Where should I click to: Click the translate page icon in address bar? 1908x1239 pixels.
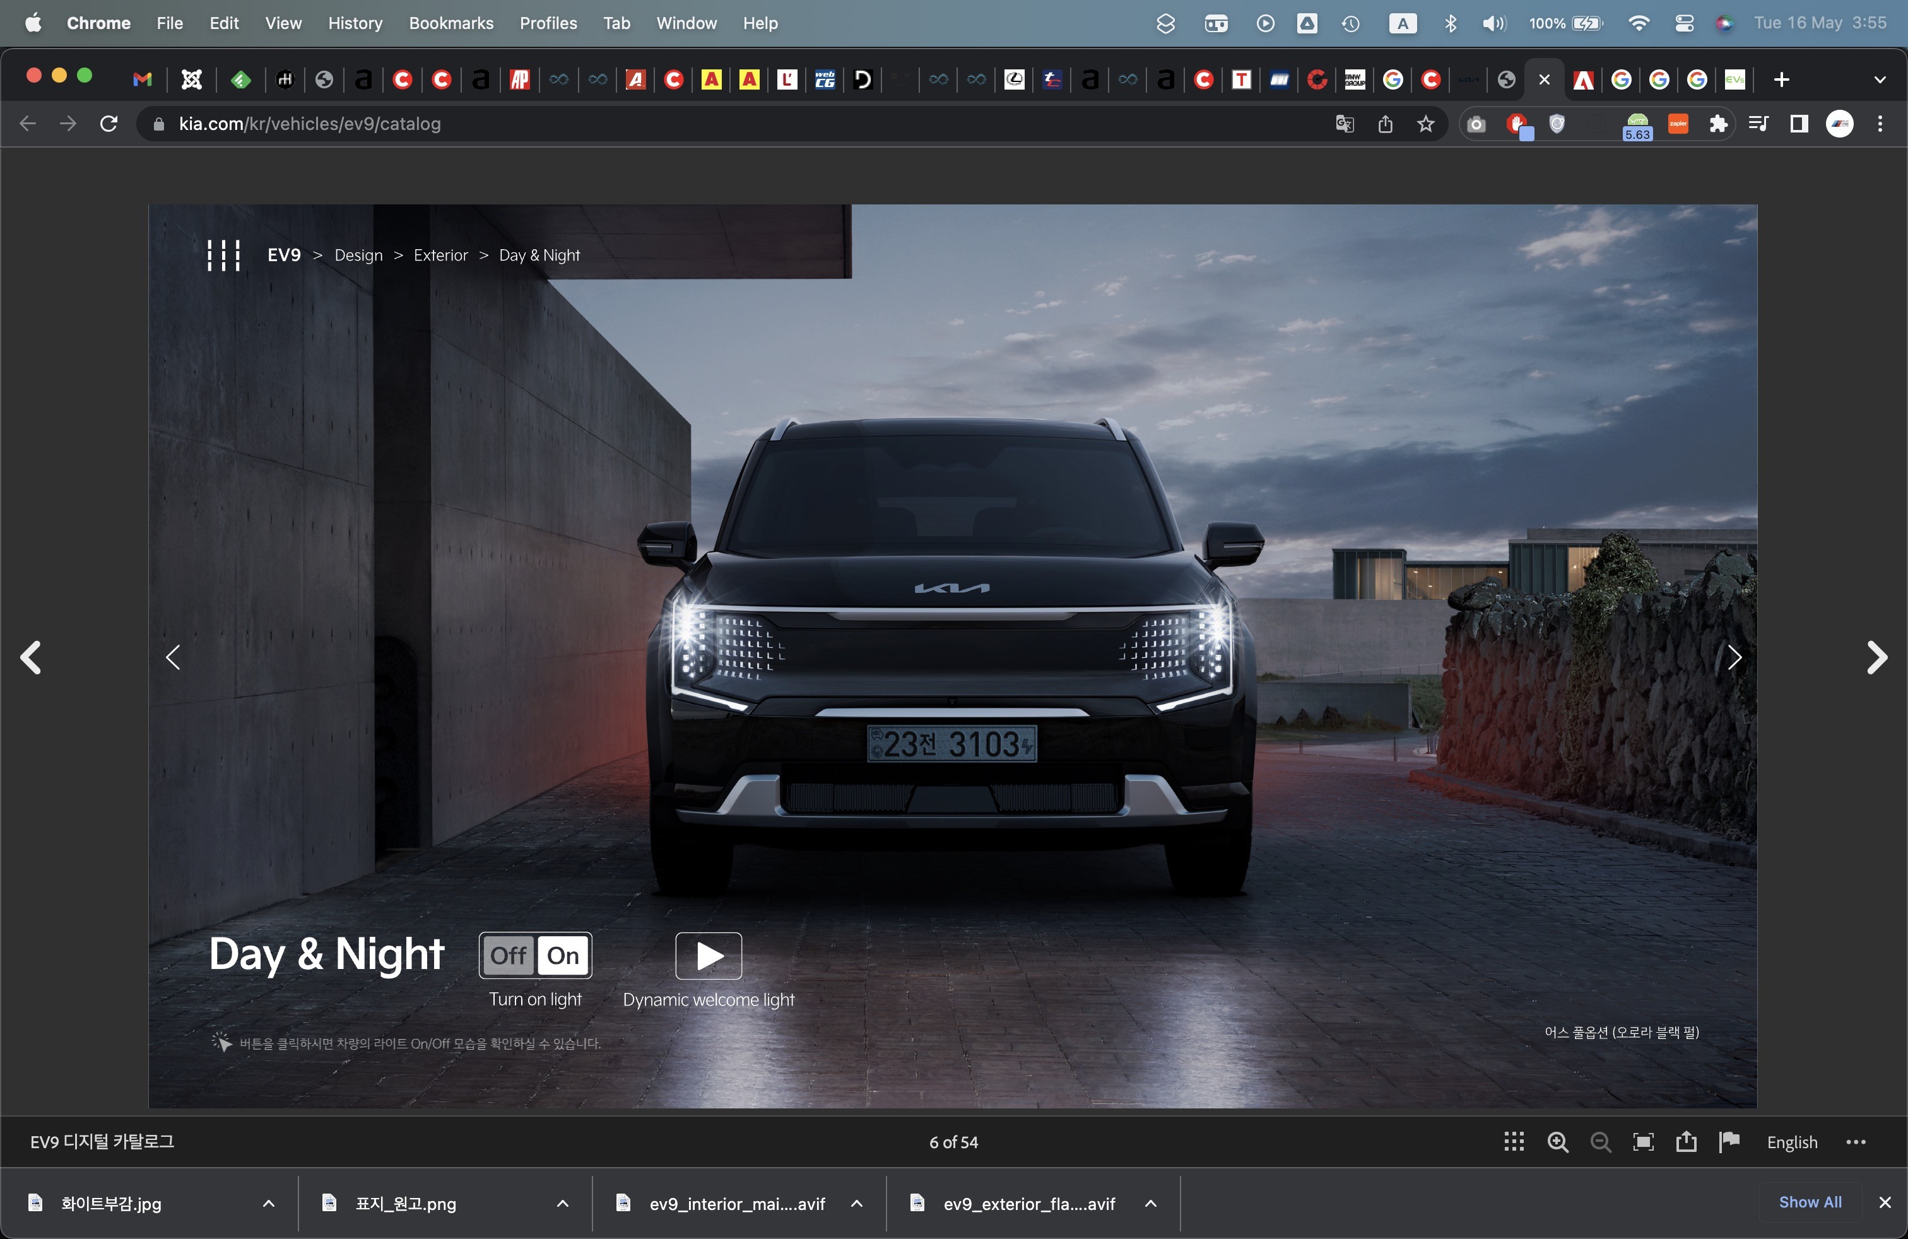(1345, 124)
